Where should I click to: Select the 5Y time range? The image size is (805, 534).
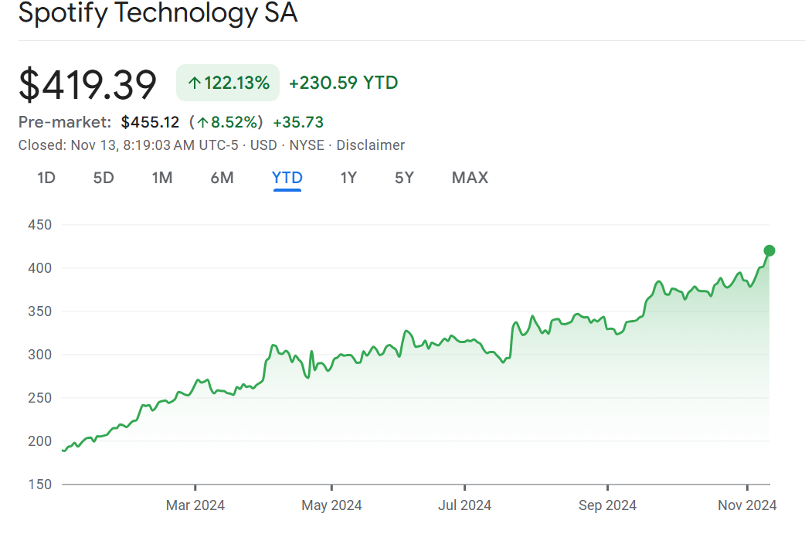(404, 178)
